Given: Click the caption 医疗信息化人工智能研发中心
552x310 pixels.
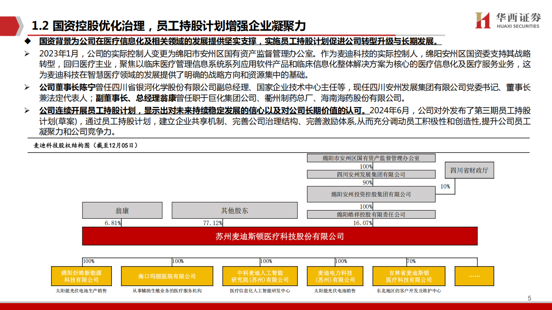Looking at the screenshot, I should (x=260, y=291).
